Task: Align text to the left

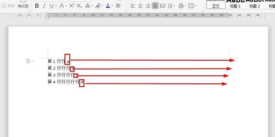Action: (x=133, y=6)
